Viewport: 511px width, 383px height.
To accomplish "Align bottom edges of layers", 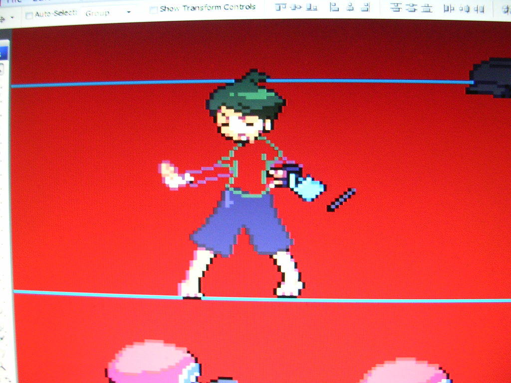I will click(x=311, y=7).
